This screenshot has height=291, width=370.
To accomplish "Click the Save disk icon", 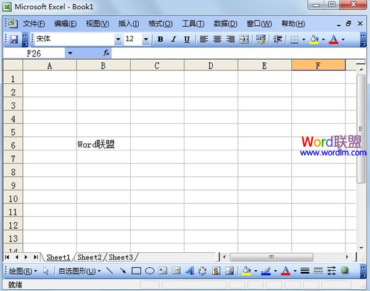I will point(14,39).
